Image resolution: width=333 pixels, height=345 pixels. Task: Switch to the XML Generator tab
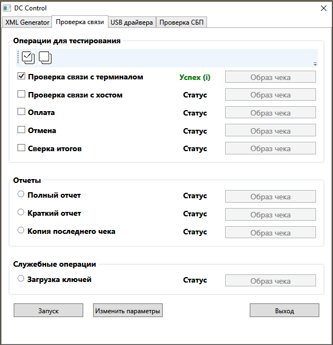click(27, 22)
